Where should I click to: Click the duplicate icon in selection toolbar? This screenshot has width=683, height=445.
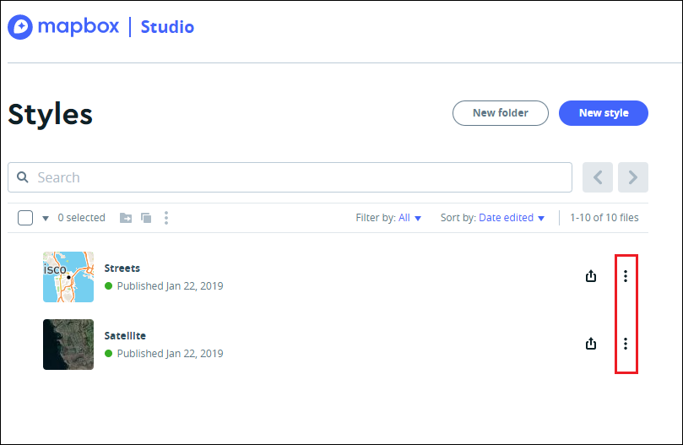pos(146,218)
